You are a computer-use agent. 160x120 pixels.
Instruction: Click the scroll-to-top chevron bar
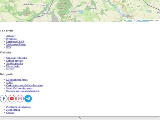(80, 118)
